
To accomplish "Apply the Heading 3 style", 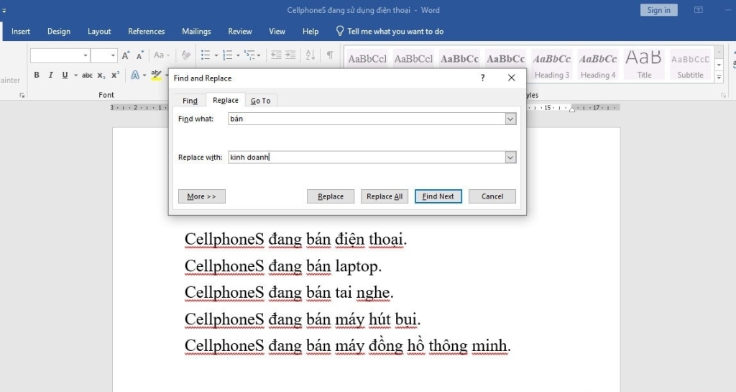I will tap(551, 64).
